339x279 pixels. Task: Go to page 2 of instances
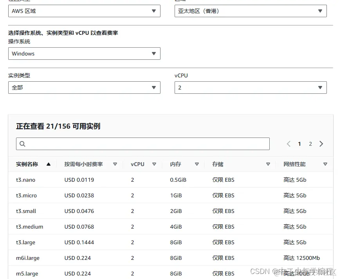[310, 144]
